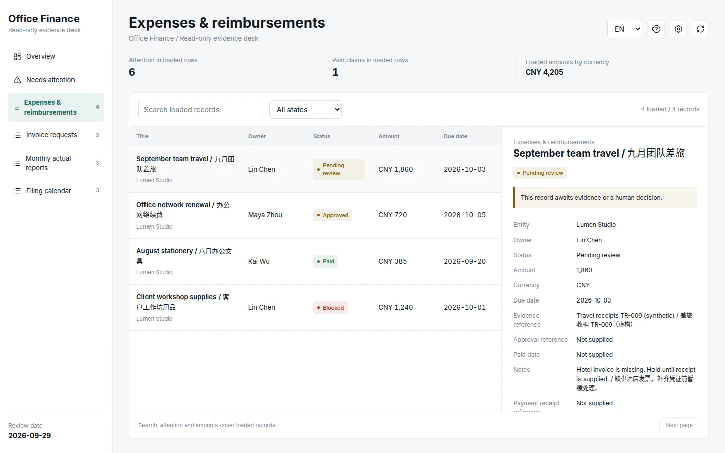Open the Overview section
Viewport: 725px width, 453px height.
point(56,56)
